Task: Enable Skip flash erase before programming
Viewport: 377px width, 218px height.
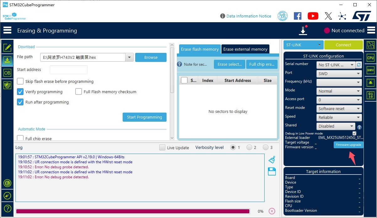Action: tap(20, 81)
